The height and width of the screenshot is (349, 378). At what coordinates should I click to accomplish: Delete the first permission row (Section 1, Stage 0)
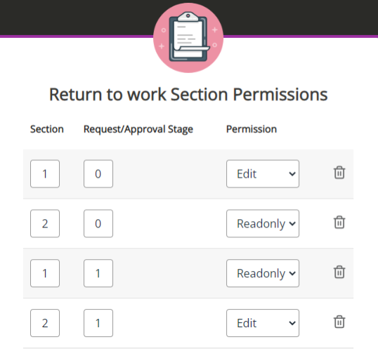pyautogui.click(x=339, y=173)
